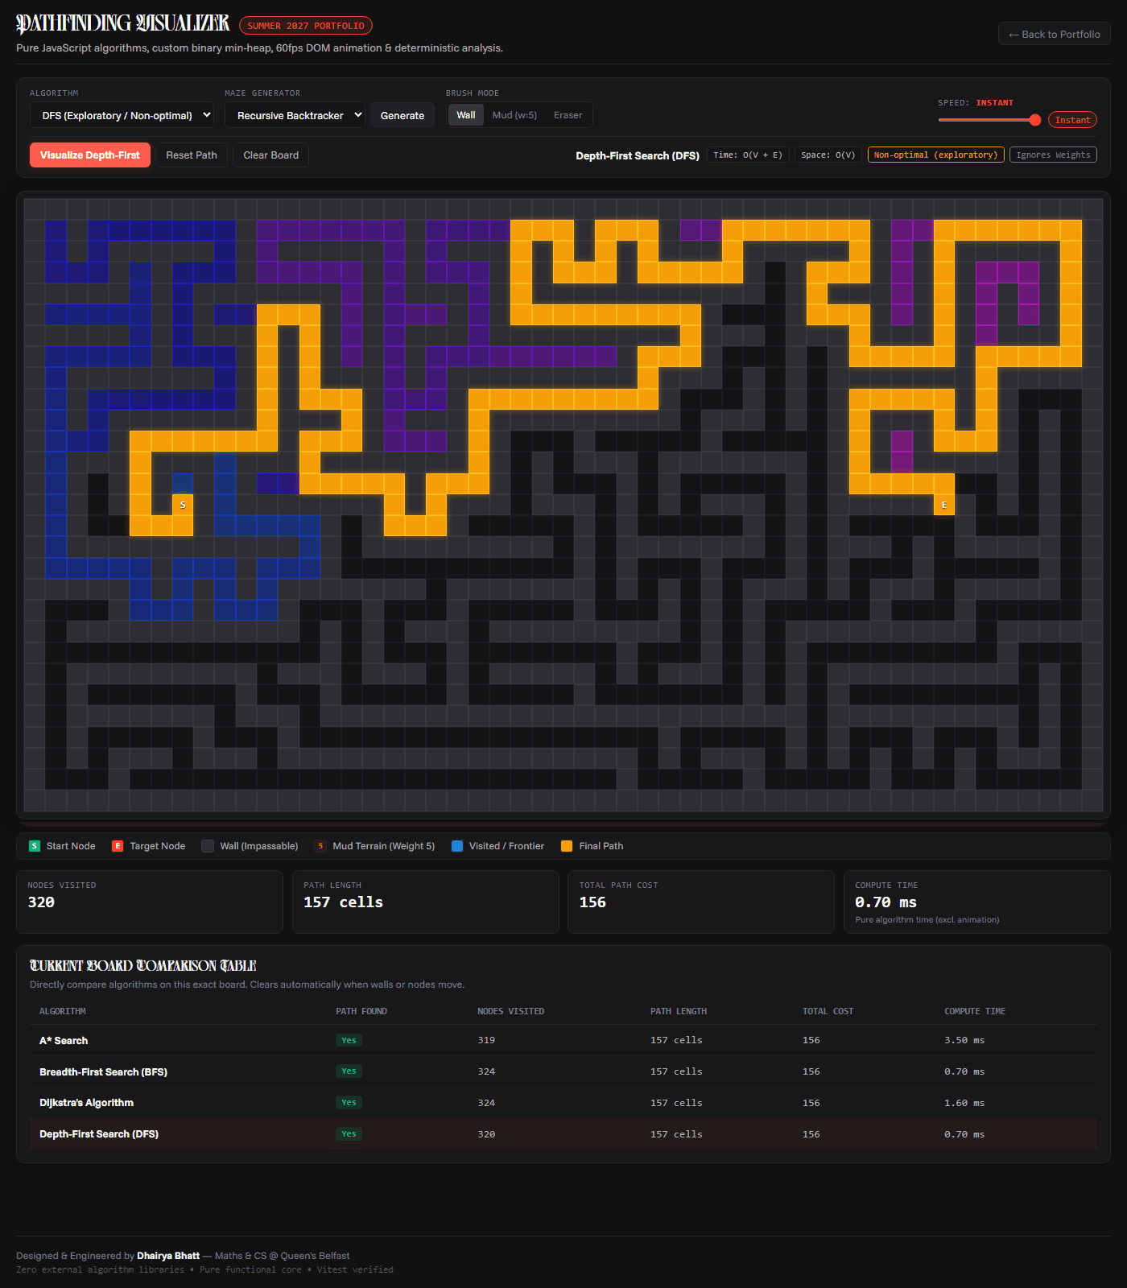Click the Total Path Cost 156 stat
Image resolution: width=1127 pixels, height=1288 pixels.
(x=701, y=902)
